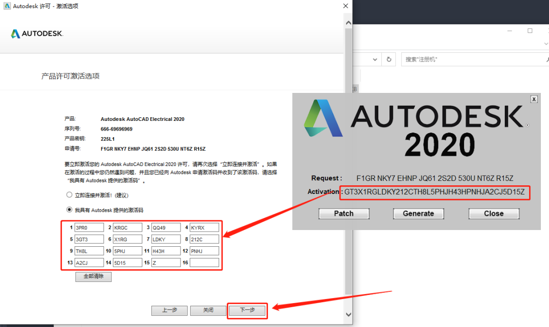Click activation code field 1 containing 3PR0
Screen dimensions: 549x327
pos(89,227)
